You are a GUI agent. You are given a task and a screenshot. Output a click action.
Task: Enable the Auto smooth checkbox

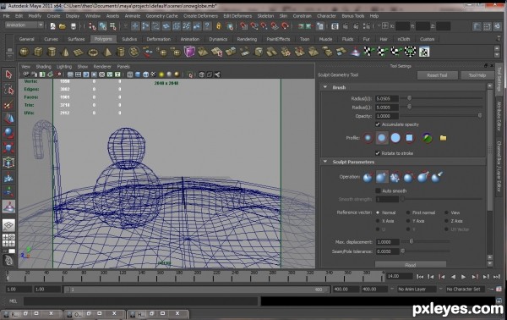tap(378, 190)
